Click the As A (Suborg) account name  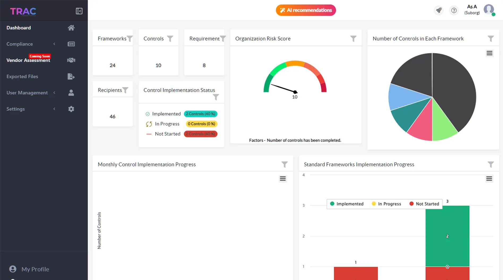coord(472,10)
